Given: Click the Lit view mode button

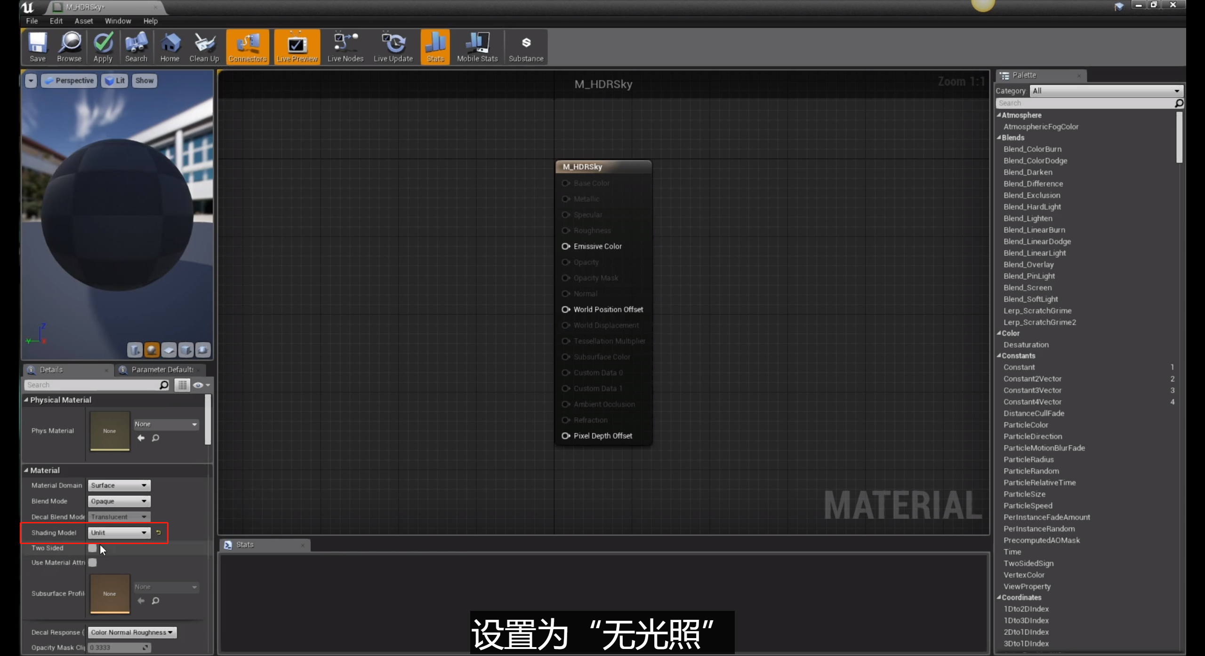Looking at the screenshot, I should [x=115, y=81].
